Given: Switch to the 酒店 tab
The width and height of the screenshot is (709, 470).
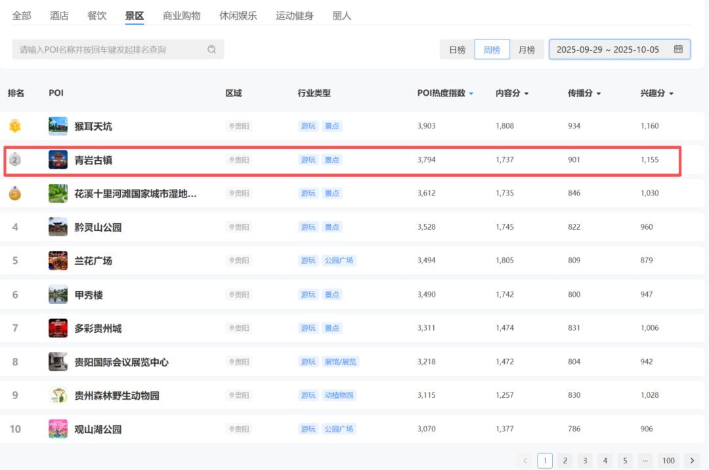Looking at the screenshot, I should coord(59,16).
